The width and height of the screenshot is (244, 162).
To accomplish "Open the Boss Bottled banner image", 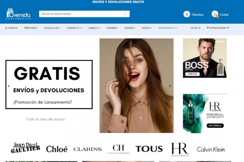I will (205, 58).
